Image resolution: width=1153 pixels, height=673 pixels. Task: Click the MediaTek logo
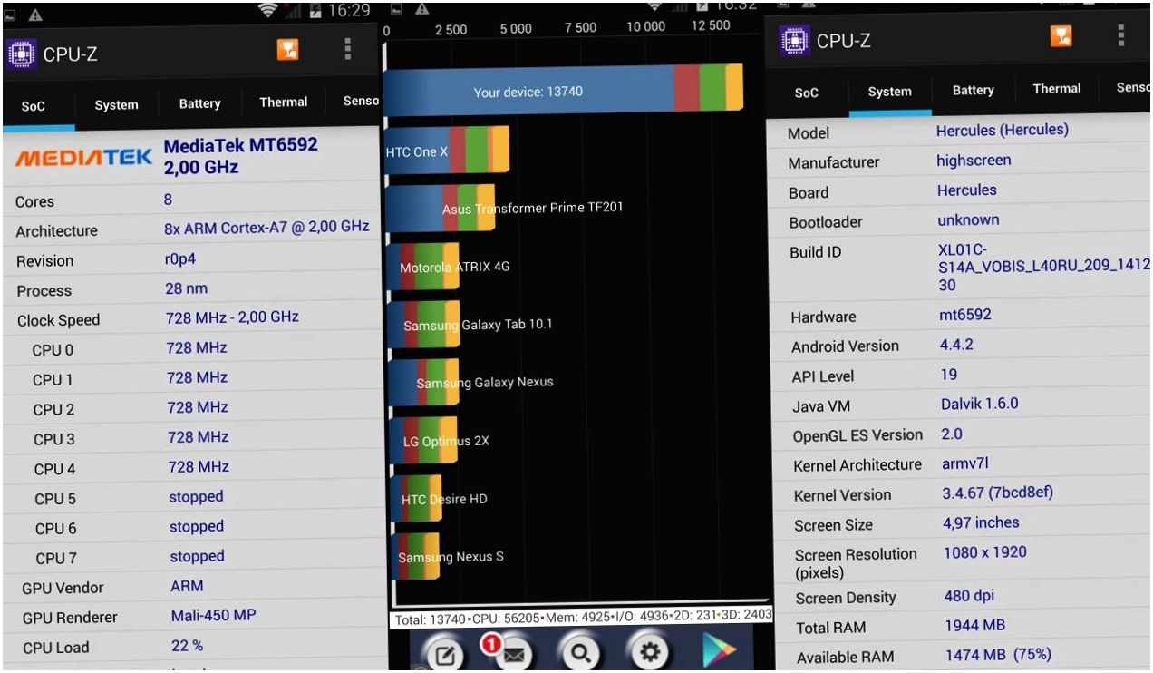[83, 158]
